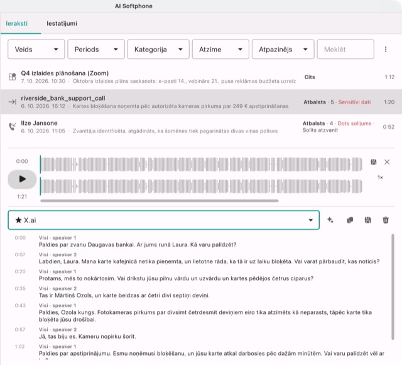Switch to the Iestatījumi tab
The width and height of the screenshot is (402, 365).
(62, 23)
